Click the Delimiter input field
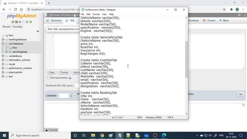Image resolution: width=247 pixels, height=139 pixels. (x=64, y=96)
